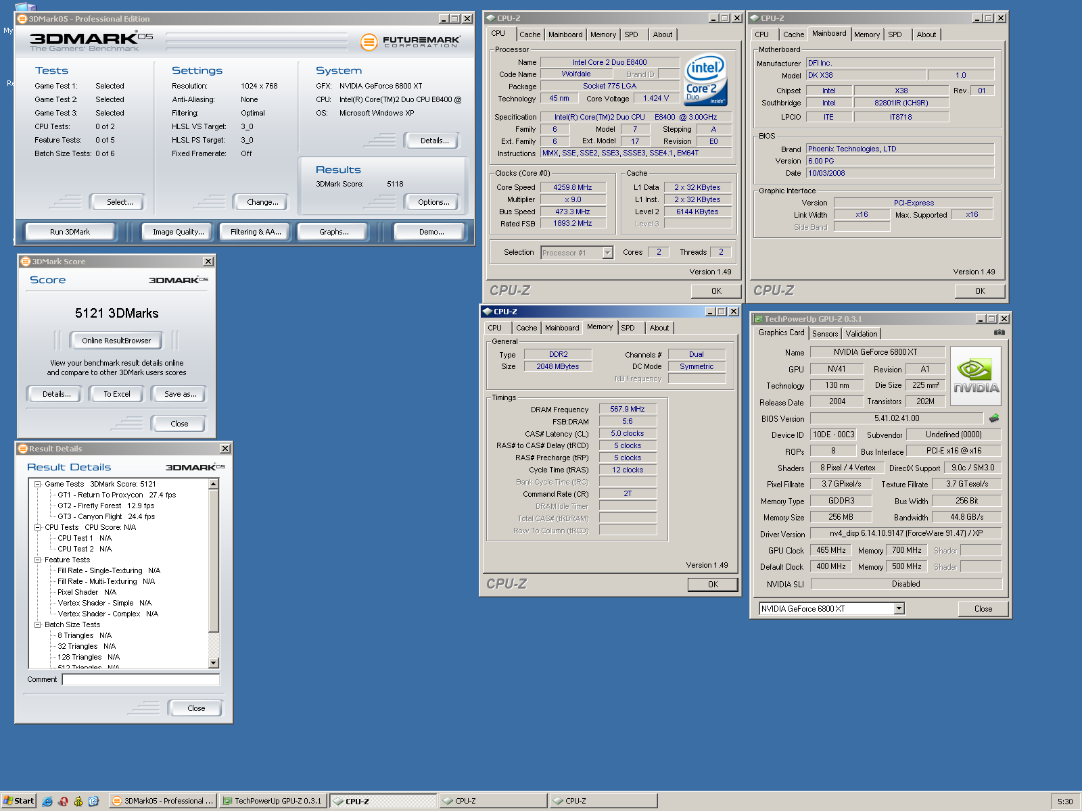This screenshot has height=811, width=1082.
Task: Click the Demo... button
Action: (x=431, y=232)
